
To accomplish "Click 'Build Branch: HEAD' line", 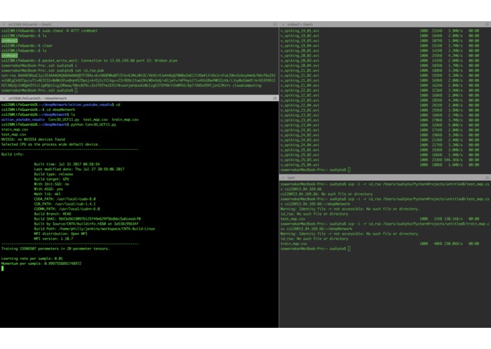I will click(52, 214).
